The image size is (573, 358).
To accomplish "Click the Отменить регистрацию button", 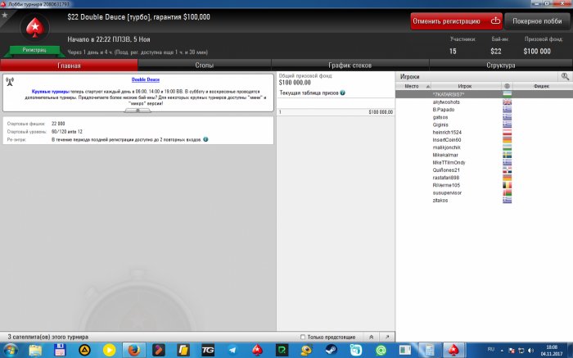I will point(457,21).
